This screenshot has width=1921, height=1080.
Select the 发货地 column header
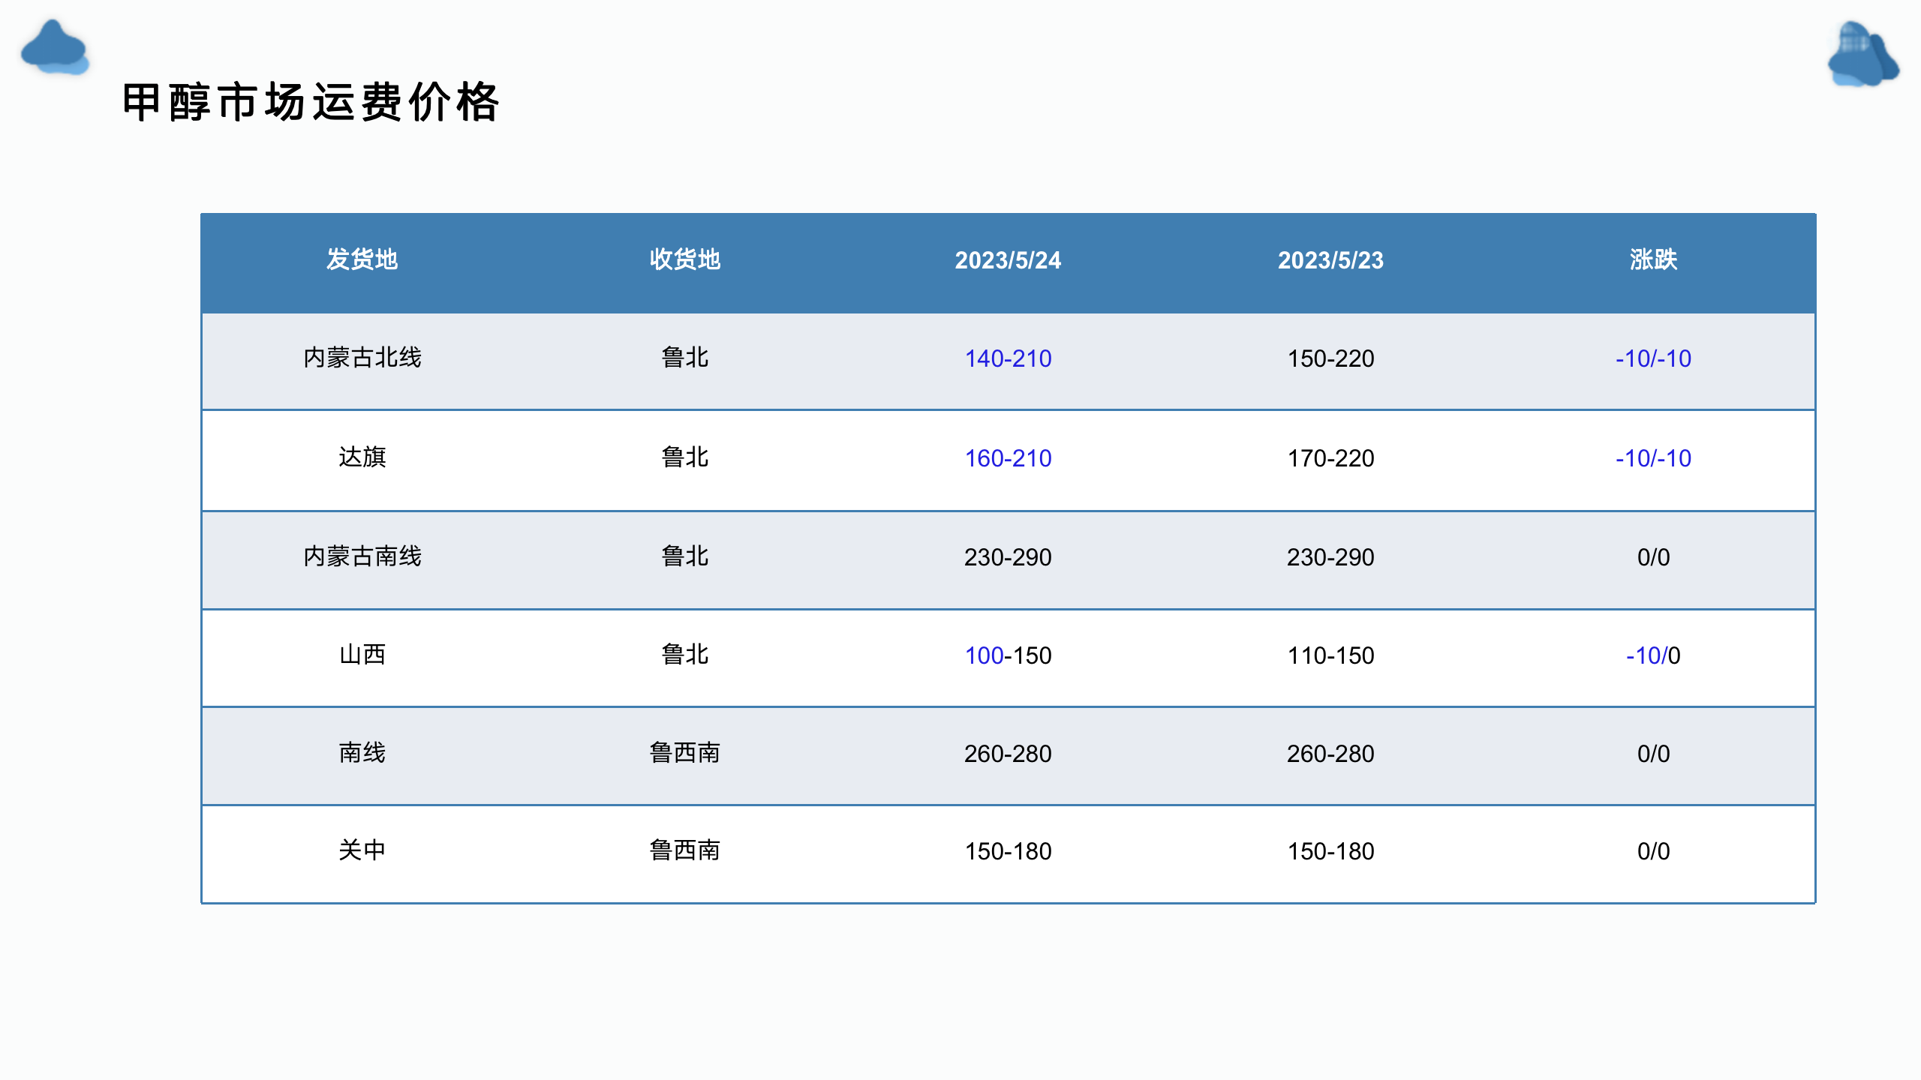click(362, 259)
